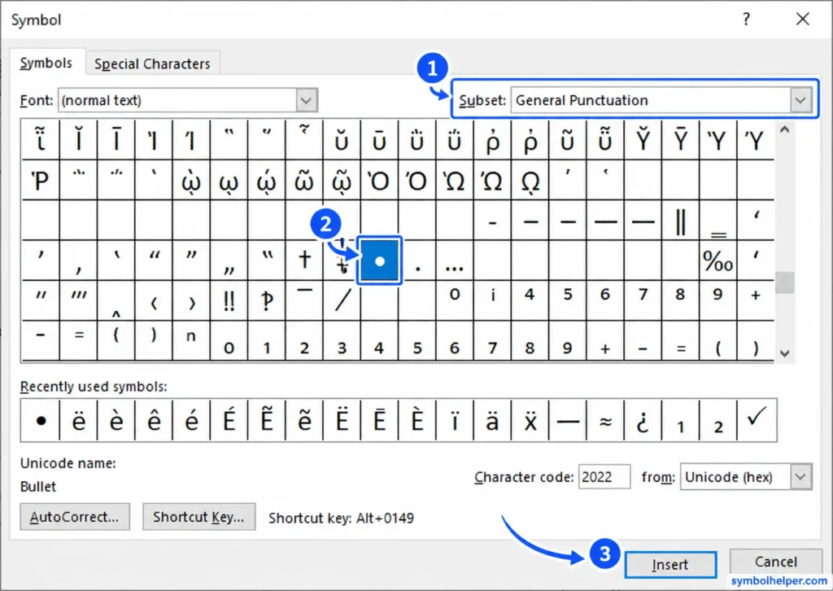Open the 'from' Unicode (hex) dropdown
Image resolution: width=833 pixels, height=591 pixels.
tap(801, 477)
